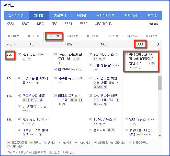Click the schedule vertical scrollbar thumb
The image size is (170, 156).
(x=160, y=83)
